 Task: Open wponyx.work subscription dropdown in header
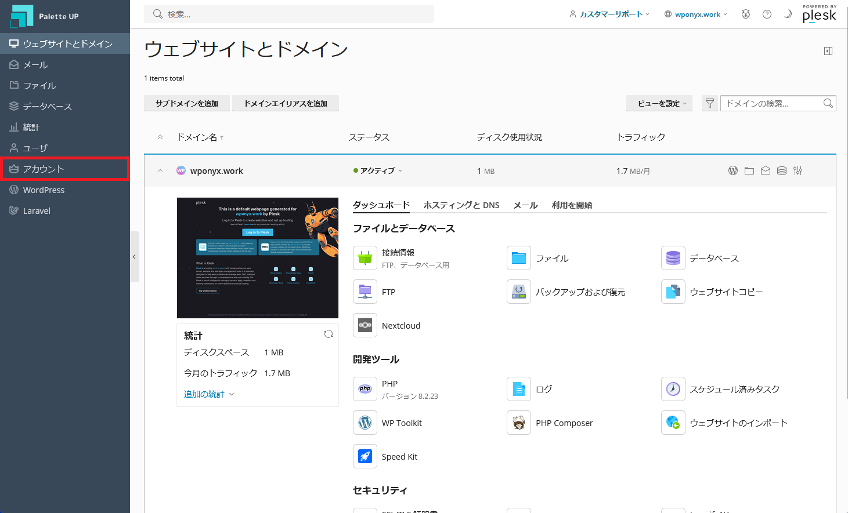pos(696,14)
